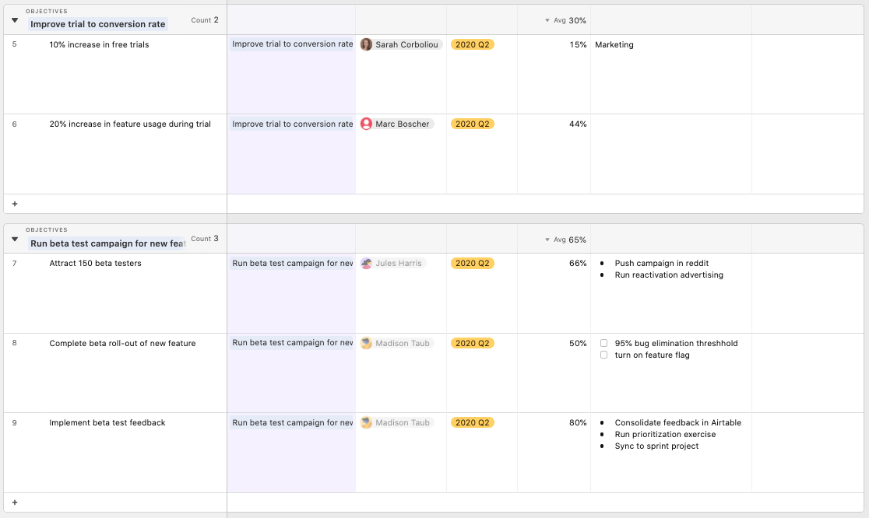The width and height of the screenshot is (869, 518).
Task: Click the 44% progress cell
Action: pyautogui.click(x=554, y=154)
